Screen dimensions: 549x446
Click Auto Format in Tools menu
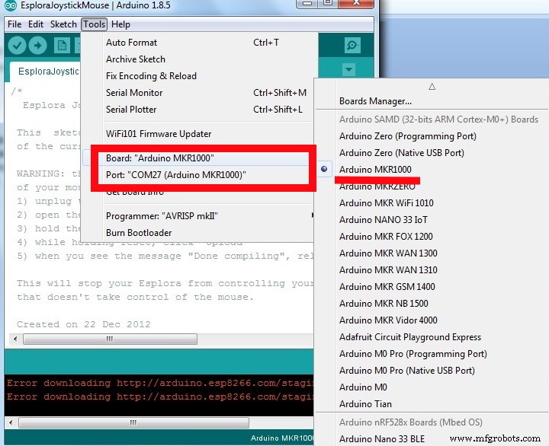[131, 43]
